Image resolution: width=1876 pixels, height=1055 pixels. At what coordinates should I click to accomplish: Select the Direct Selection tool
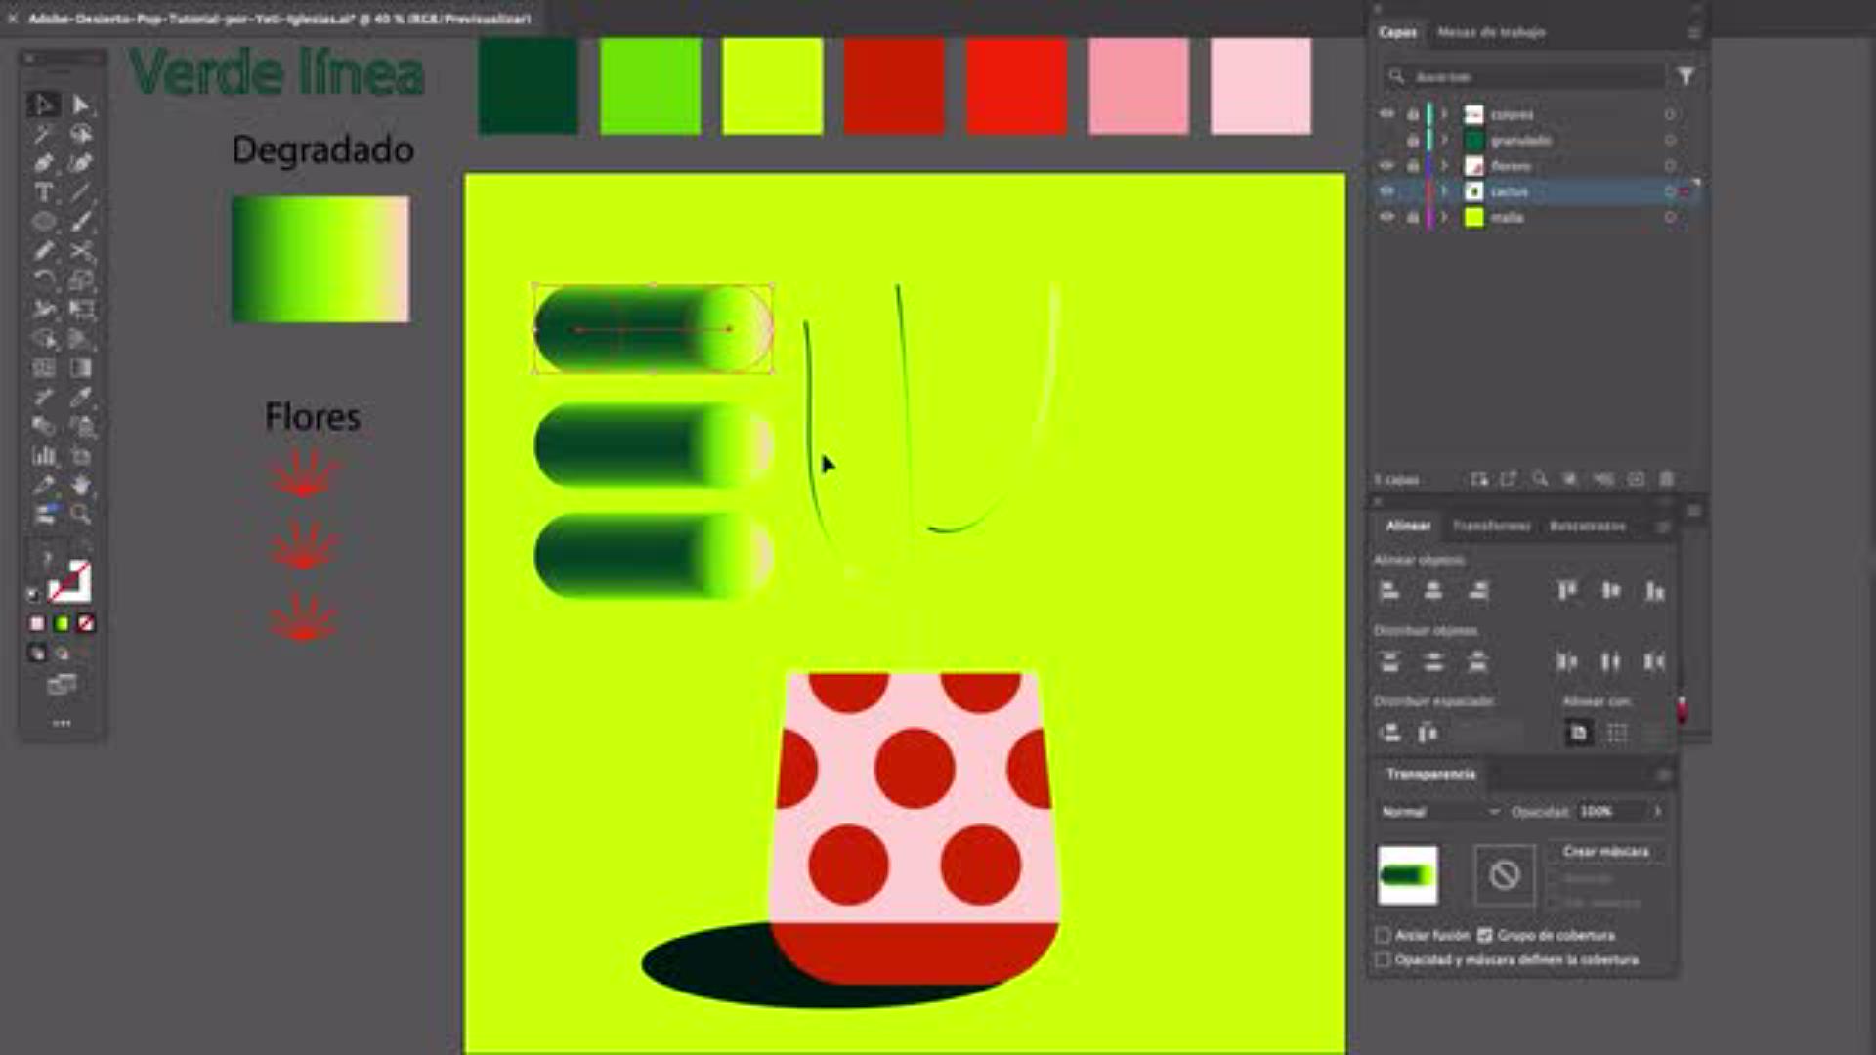point(81,105)
